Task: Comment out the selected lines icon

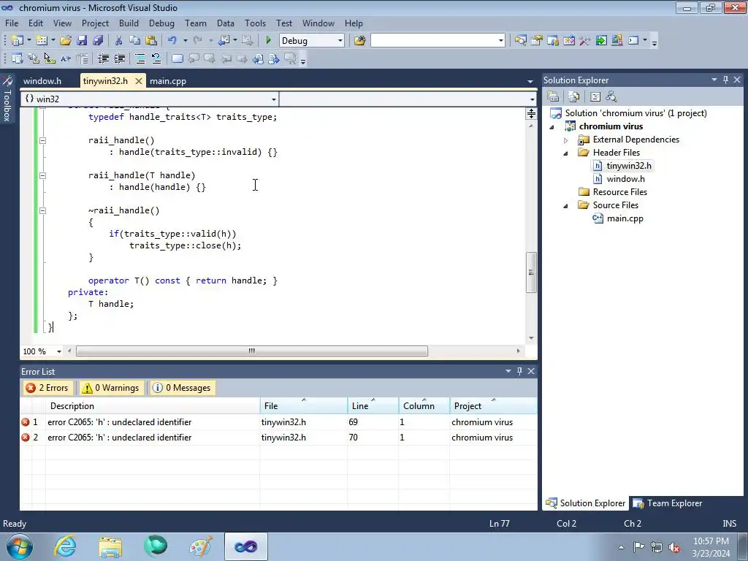Action: click(x=140, y=58)
